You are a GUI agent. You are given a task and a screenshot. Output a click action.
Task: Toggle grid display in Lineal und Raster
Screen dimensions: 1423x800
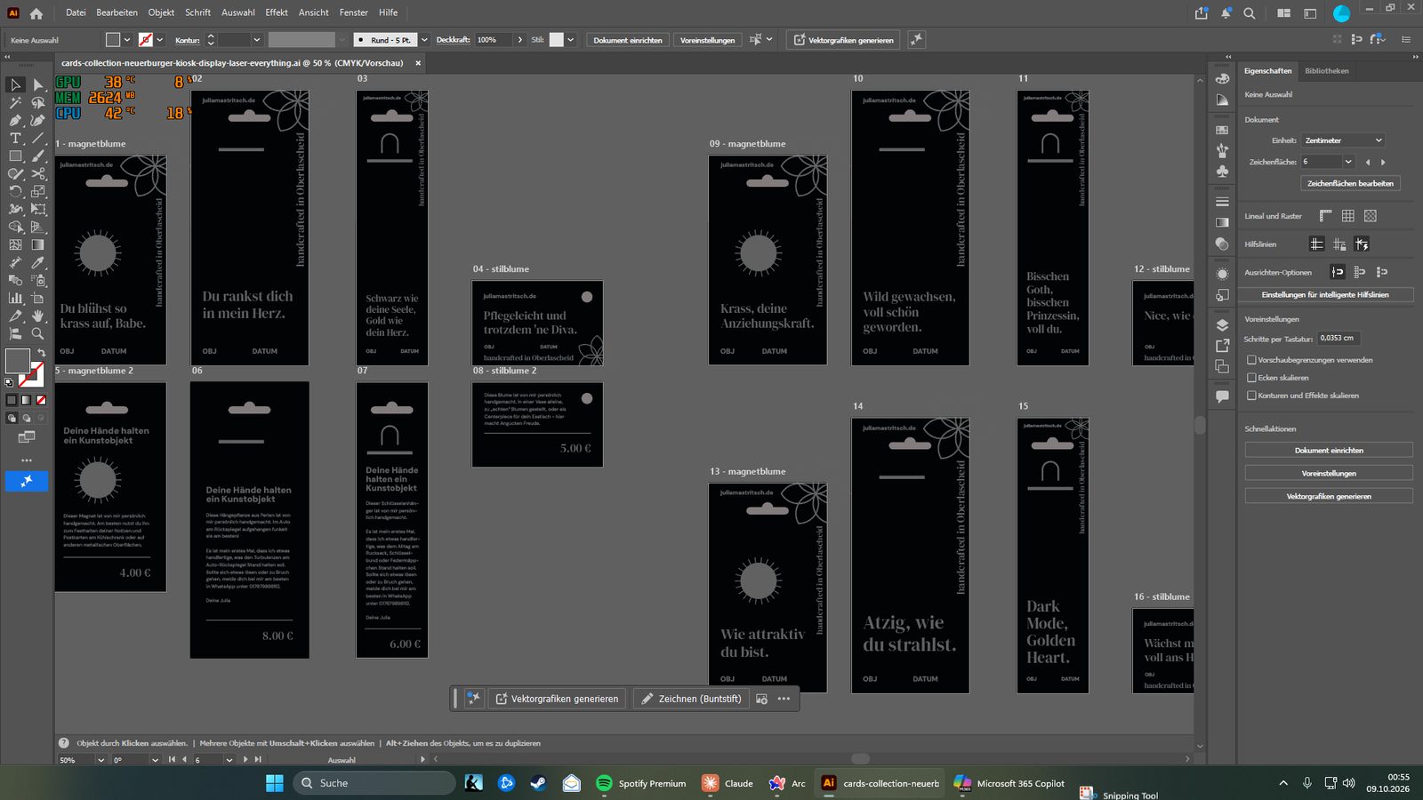pos(1347,216)
